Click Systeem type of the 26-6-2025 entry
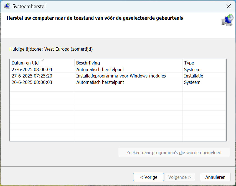 (192, 82)
